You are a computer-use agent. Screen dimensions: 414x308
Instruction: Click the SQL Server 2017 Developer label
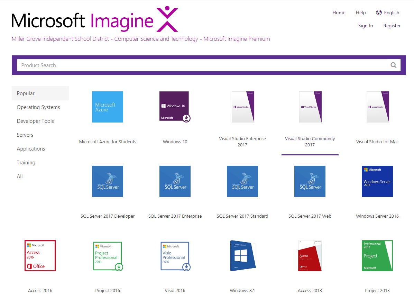click(x=108, y=216)
